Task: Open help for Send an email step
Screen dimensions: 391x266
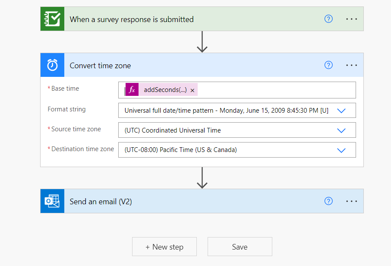Action: (328, 201)
